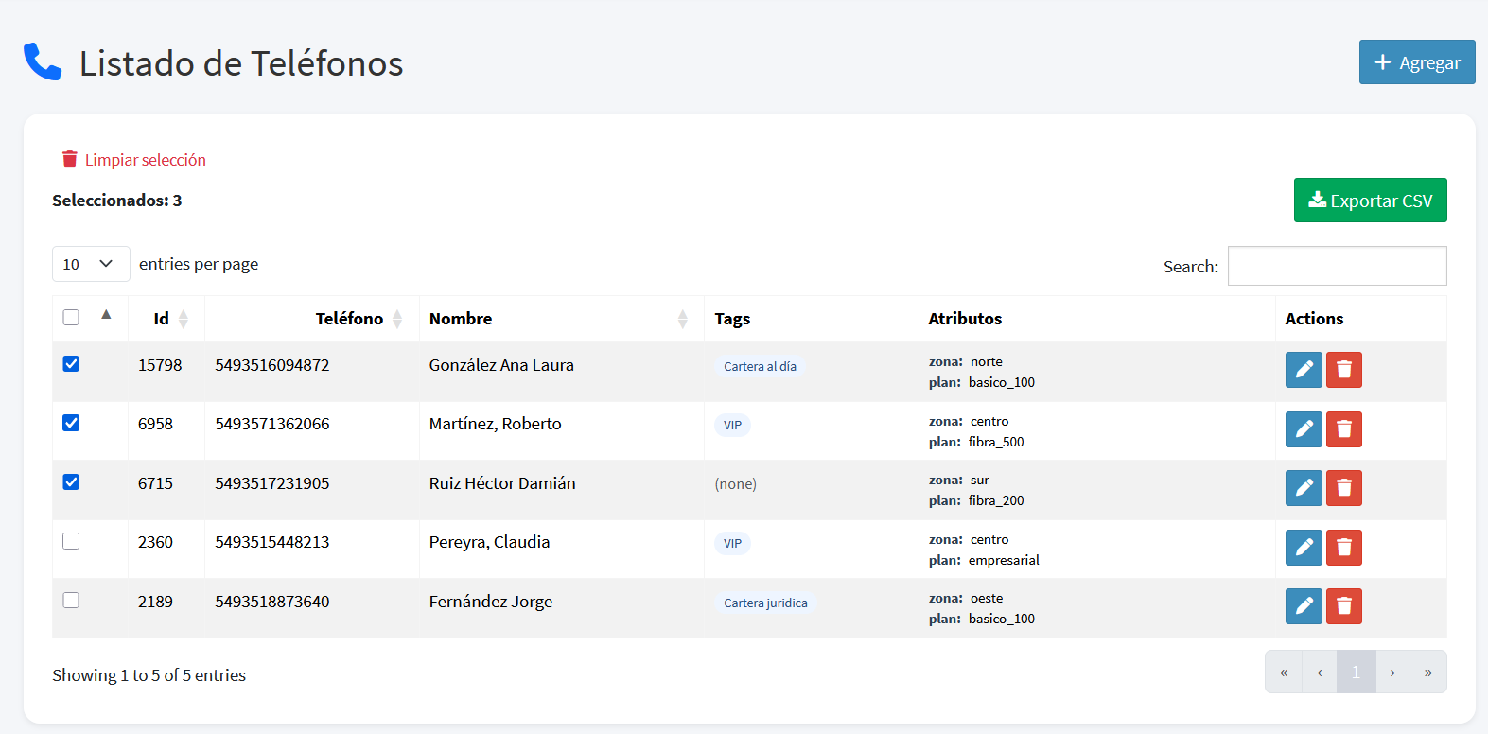Open the entries per page dropdown

(x=91, y=264)
